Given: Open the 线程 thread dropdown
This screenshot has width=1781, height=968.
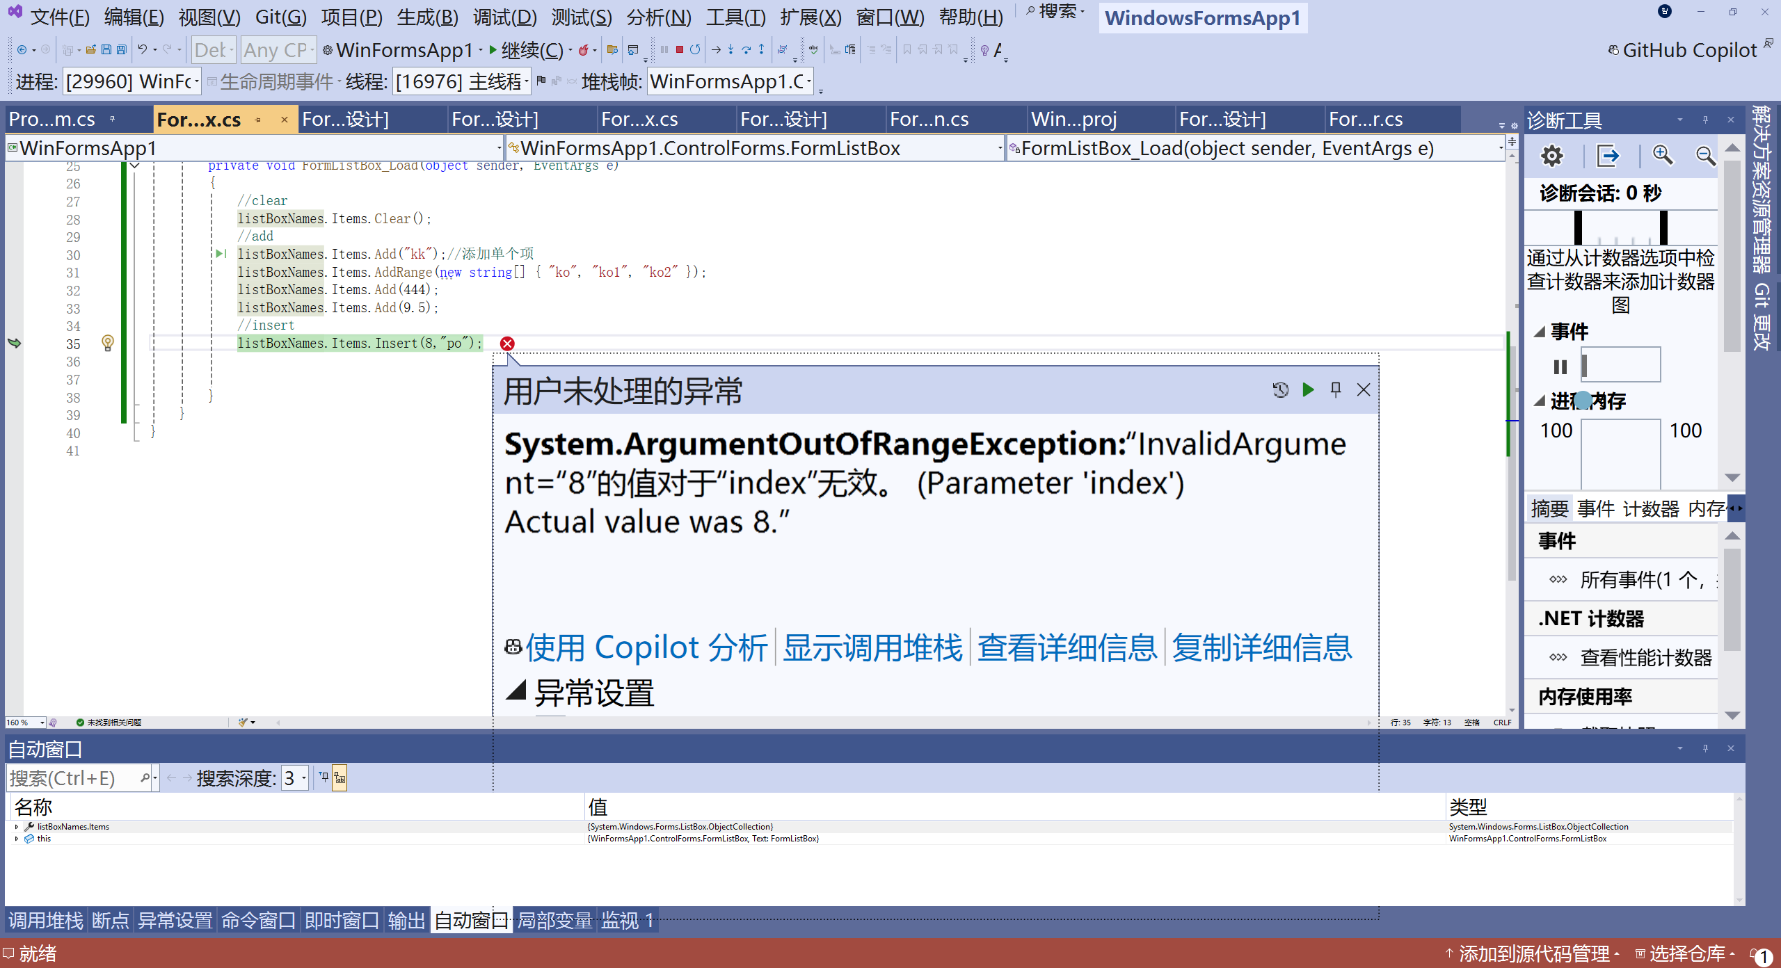Looking at the screenshot, I should (x=527, y=82).
